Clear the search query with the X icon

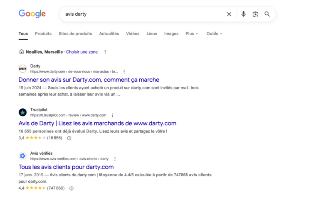229,14
